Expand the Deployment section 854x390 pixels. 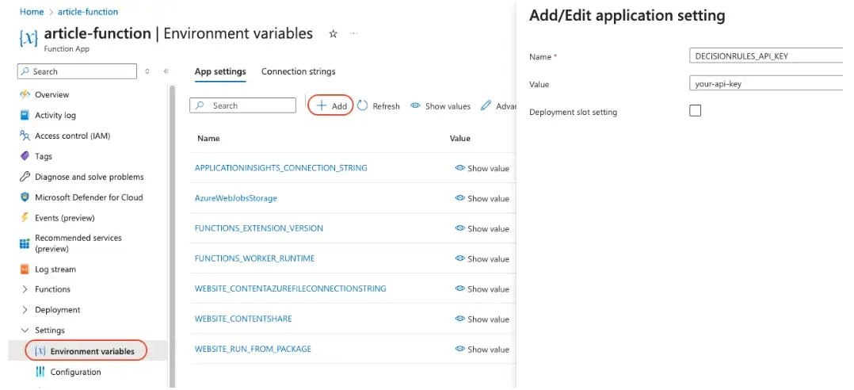[x=51, y=310]
